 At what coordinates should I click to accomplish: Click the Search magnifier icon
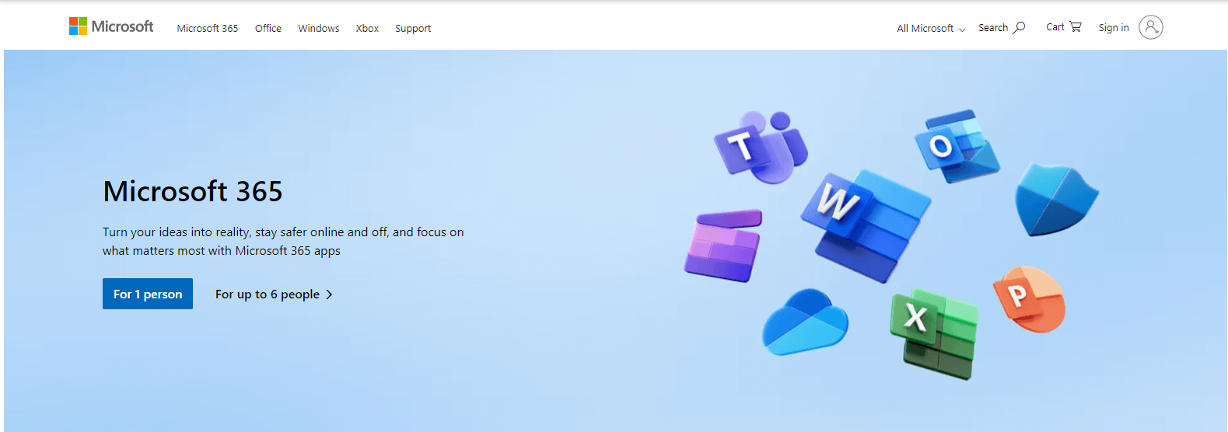click(1019, 27)
